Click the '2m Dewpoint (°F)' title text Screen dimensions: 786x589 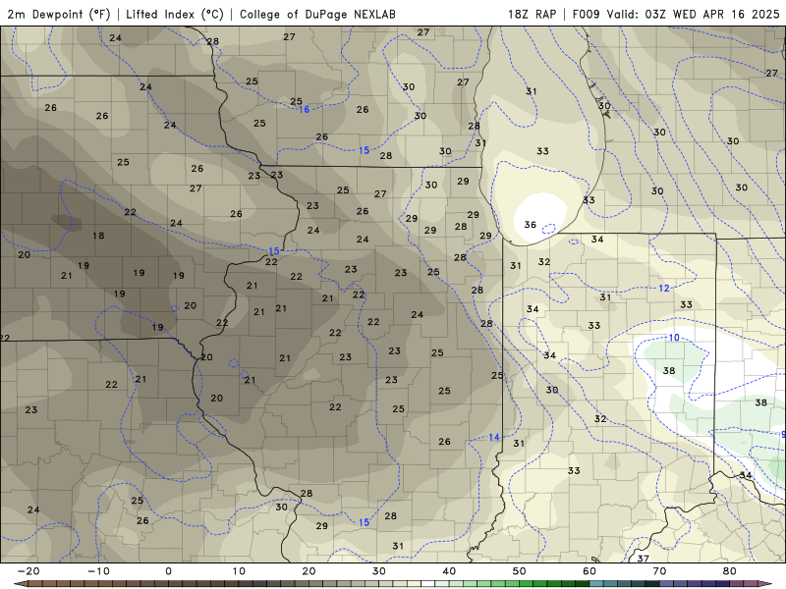[x=59, y=14]
